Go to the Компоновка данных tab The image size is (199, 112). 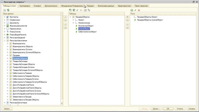click(x=106, y=6)
